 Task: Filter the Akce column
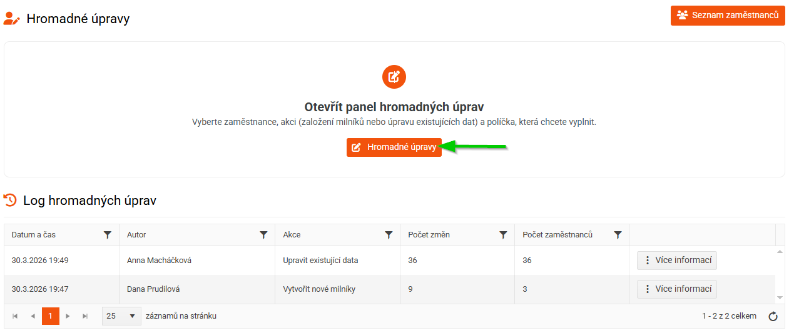(x=389, y=235)
